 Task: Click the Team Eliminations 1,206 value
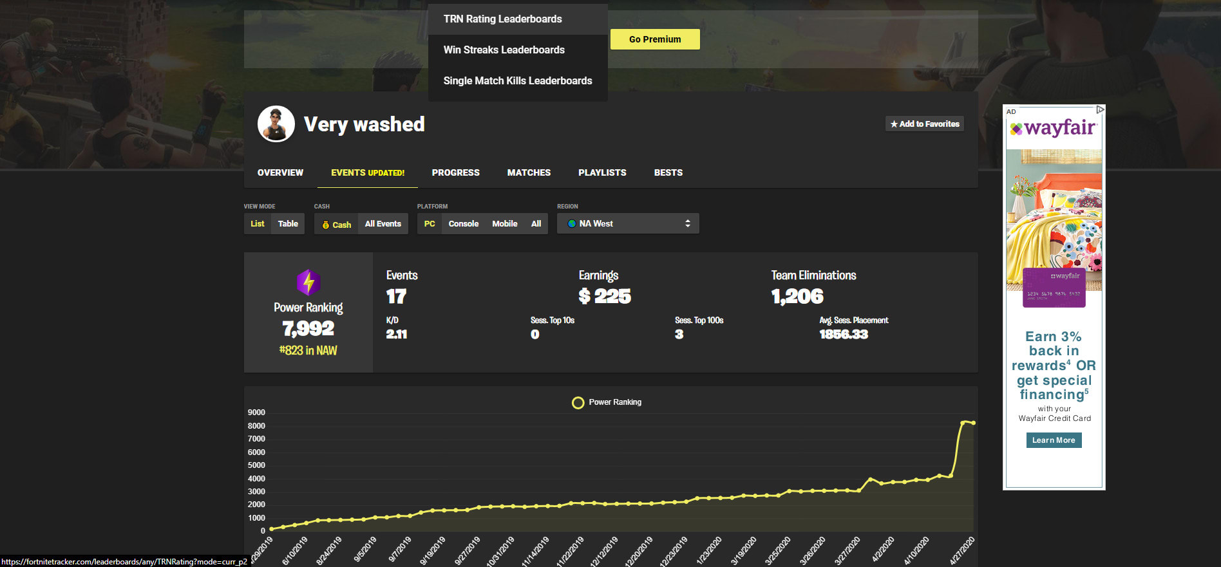coord(797,296)
